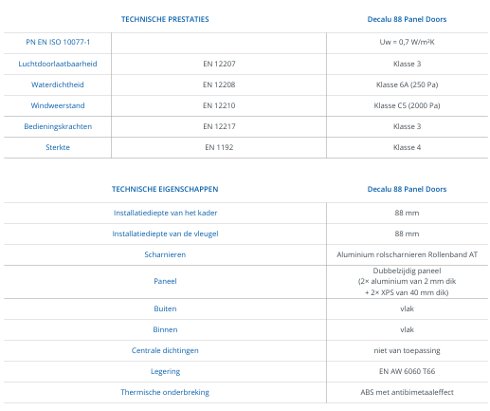The image size is (490, 411).
Task: Click Installatiediepte van de vleugel label
Action: point(165,234)
